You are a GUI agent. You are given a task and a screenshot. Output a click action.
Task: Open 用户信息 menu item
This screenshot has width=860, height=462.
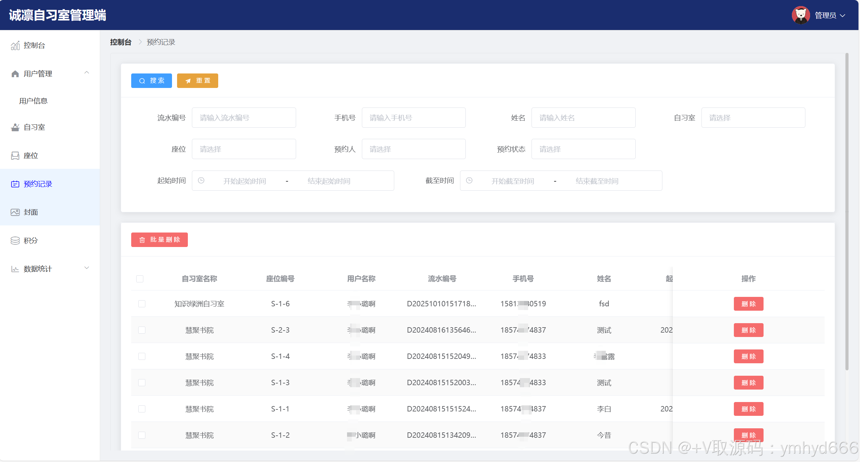point(33,101)
